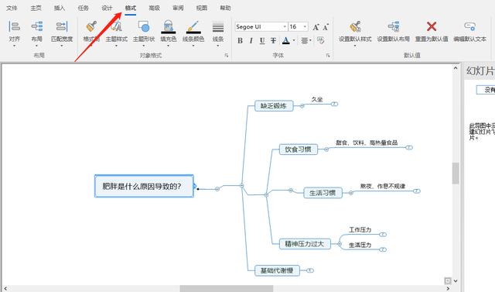Click the vertical scrollbar thumb of the canvas
This screenshot has height=292, width=495.
coord(456,173)
